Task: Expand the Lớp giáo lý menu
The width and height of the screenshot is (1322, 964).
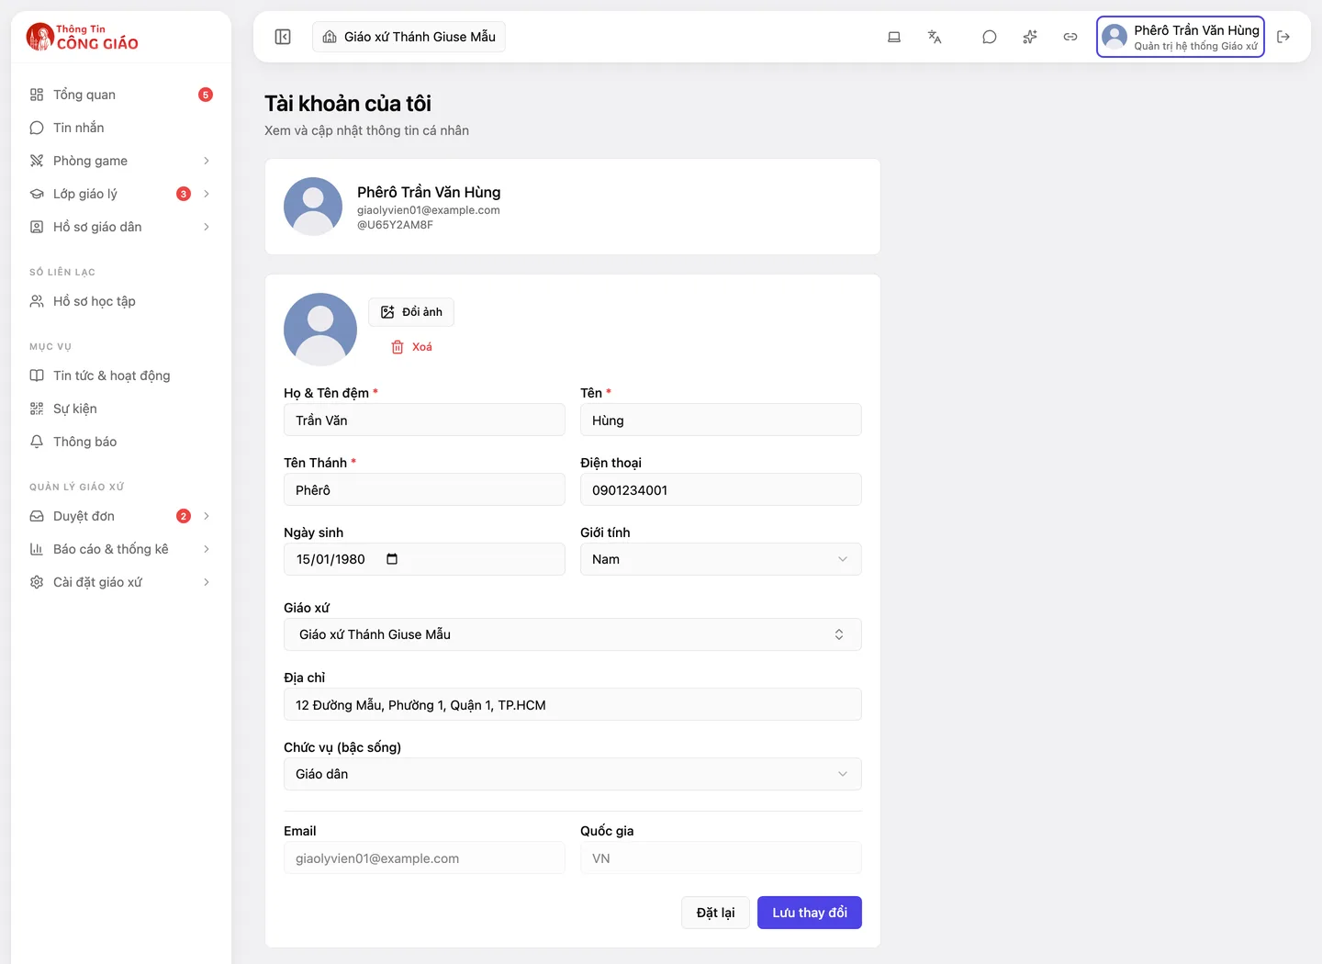Action: click(121, 194)
